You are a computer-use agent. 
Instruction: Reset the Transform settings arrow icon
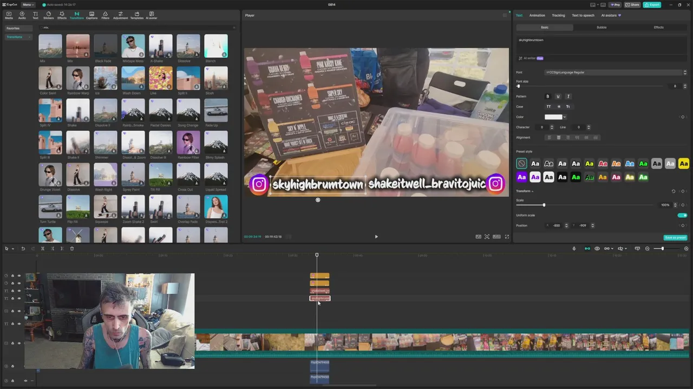674,191
